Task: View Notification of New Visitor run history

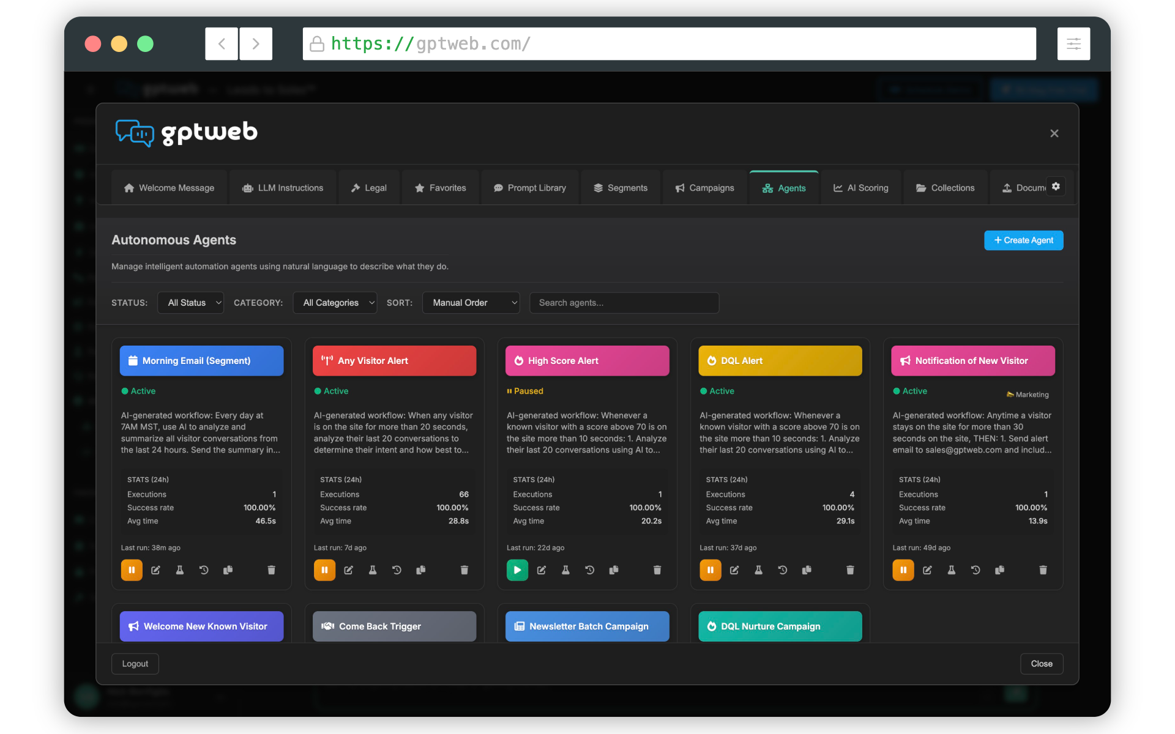Action: coord(975,570)
